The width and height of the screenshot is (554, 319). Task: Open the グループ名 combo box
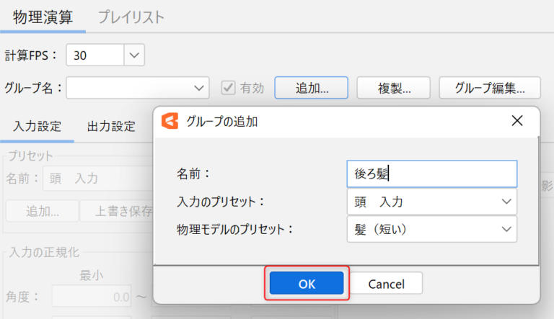tap(138, 88)
